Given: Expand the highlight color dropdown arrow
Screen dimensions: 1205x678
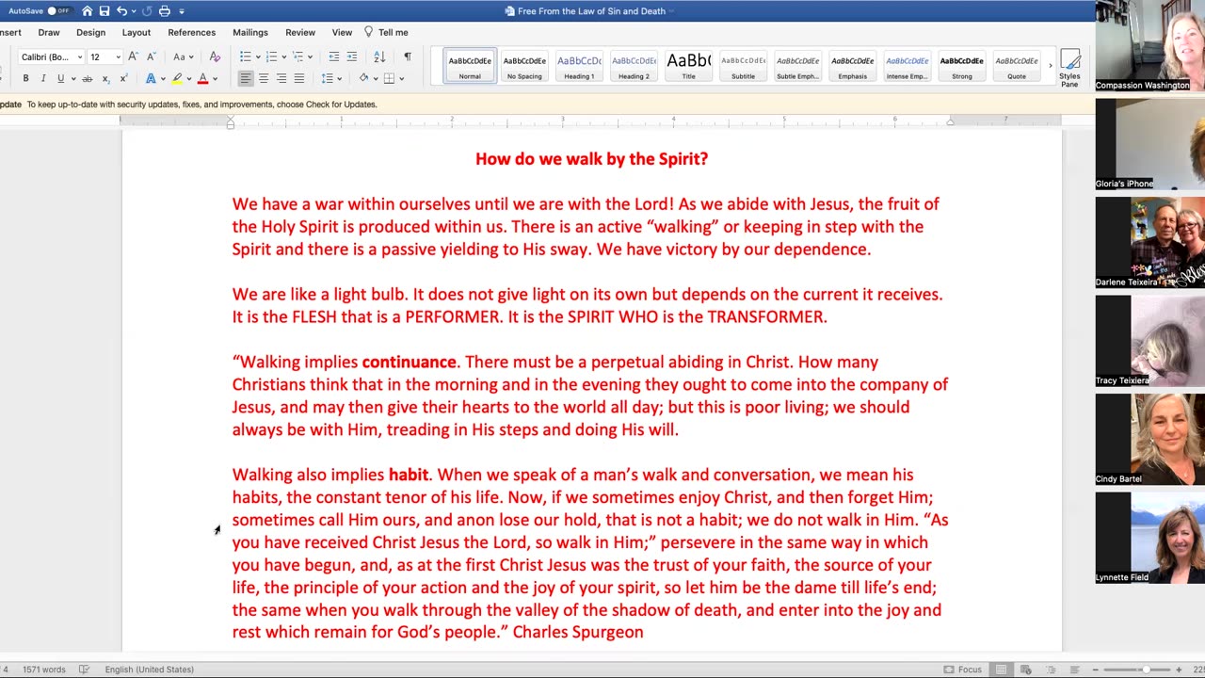Looking at the screenshot, I should point(188,79).
